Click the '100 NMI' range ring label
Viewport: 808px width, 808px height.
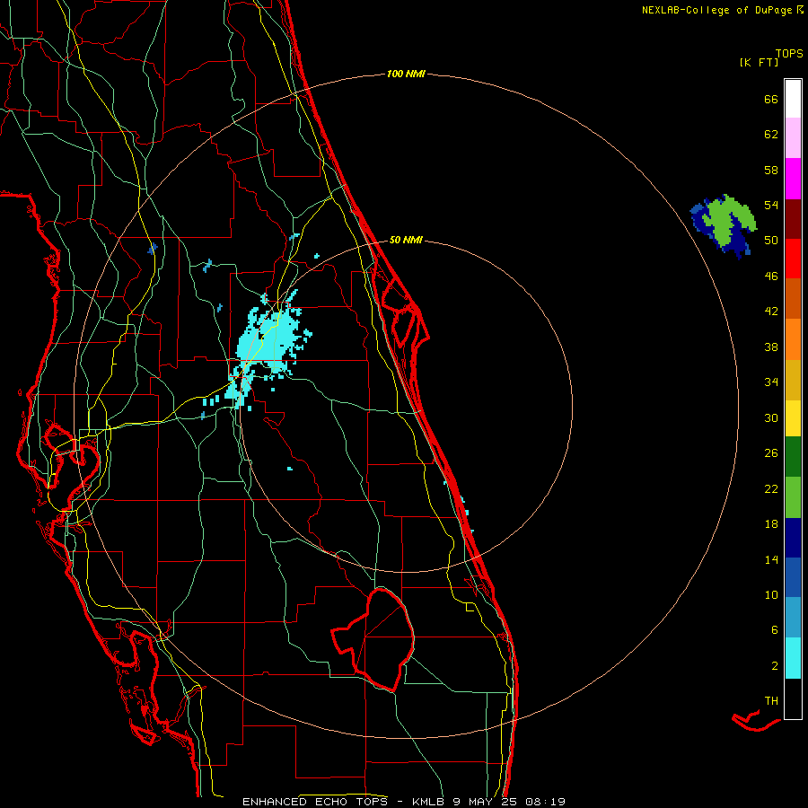[406, 74]
